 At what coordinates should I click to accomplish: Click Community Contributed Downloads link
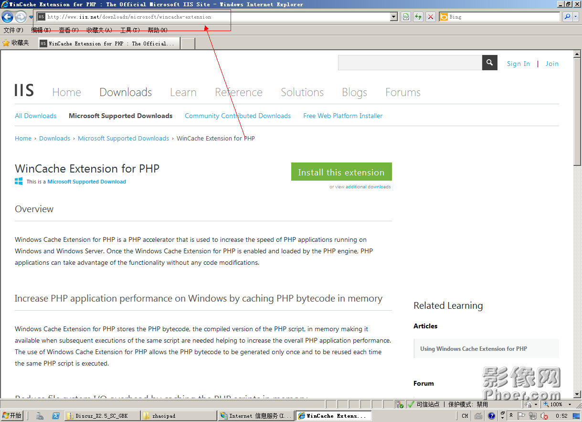pyautogui.click(x=238, y=116)
